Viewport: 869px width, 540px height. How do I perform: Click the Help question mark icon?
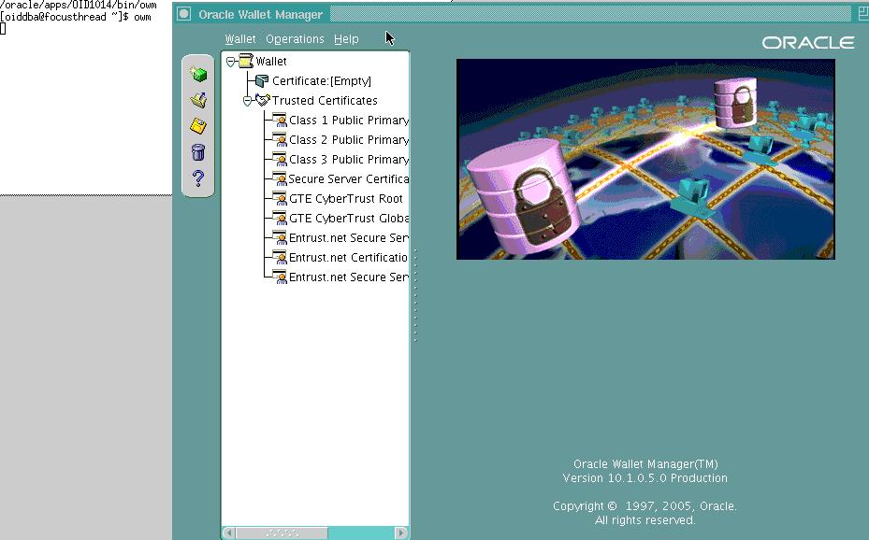coord(198,178)
